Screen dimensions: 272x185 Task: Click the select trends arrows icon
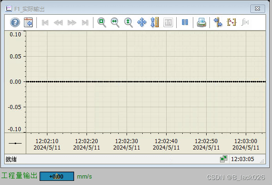[218, 22]
